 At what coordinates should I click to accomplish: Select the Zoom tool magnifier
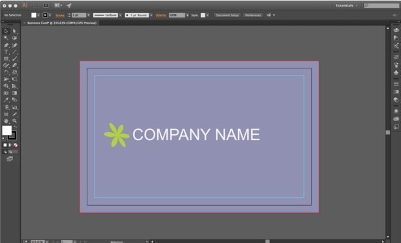click(14, 121)
